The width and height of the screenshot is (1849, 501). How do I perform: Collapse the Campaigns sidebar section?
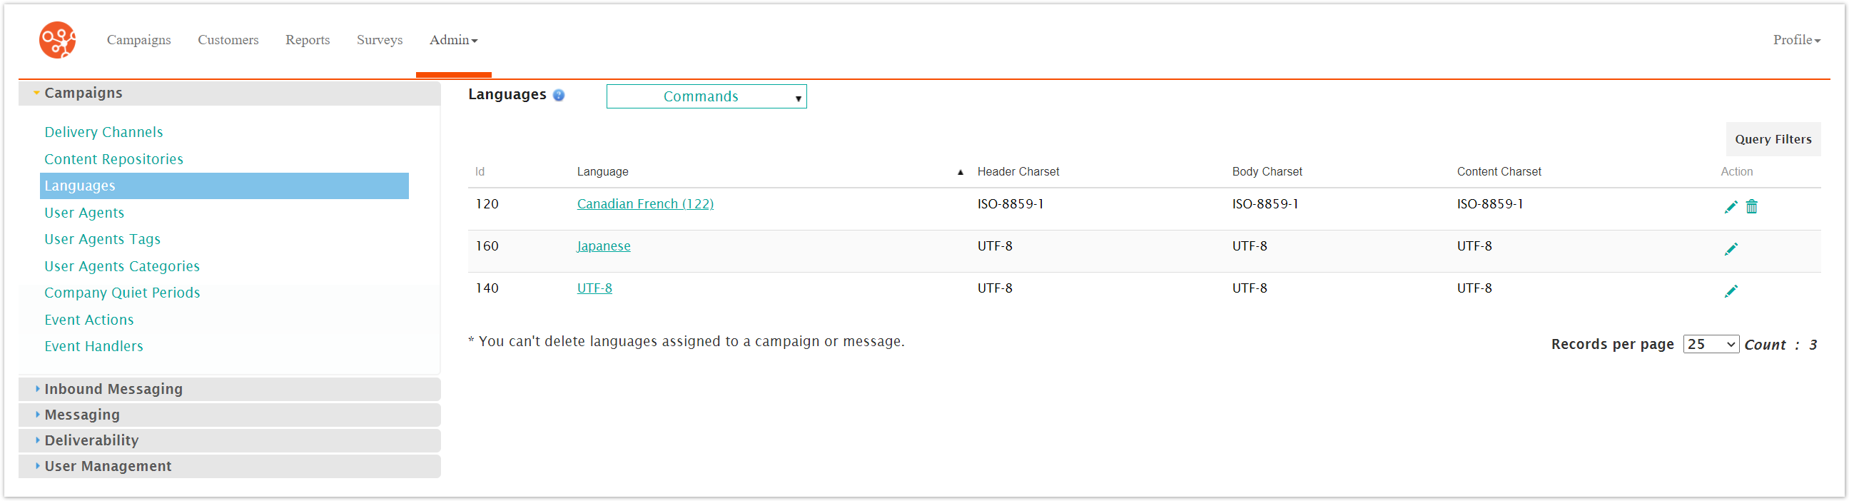83,93
